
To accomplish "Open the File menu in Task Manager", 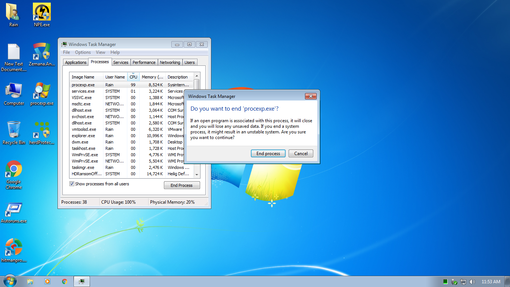I will tap(66, 52).
